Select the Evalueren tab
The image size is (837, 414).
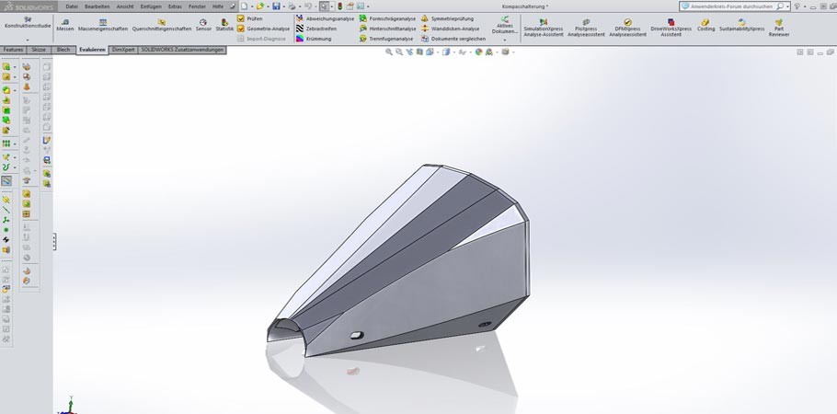[92, 50]
